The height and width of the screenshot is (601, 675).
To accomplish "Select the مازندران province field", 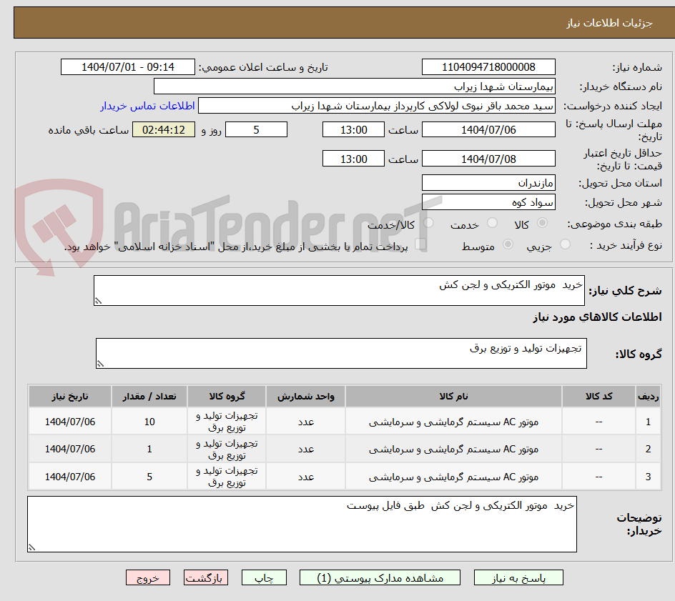I will (488, 182).
